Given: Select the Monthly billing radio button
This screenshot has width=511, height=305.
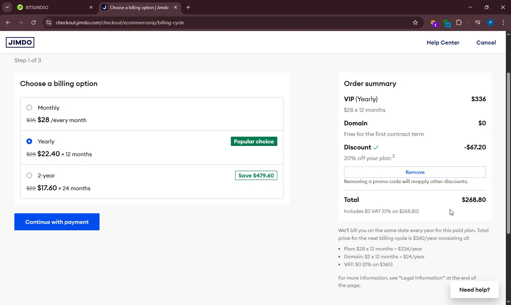Looking at the screenshot, I should tap(29, 108).
